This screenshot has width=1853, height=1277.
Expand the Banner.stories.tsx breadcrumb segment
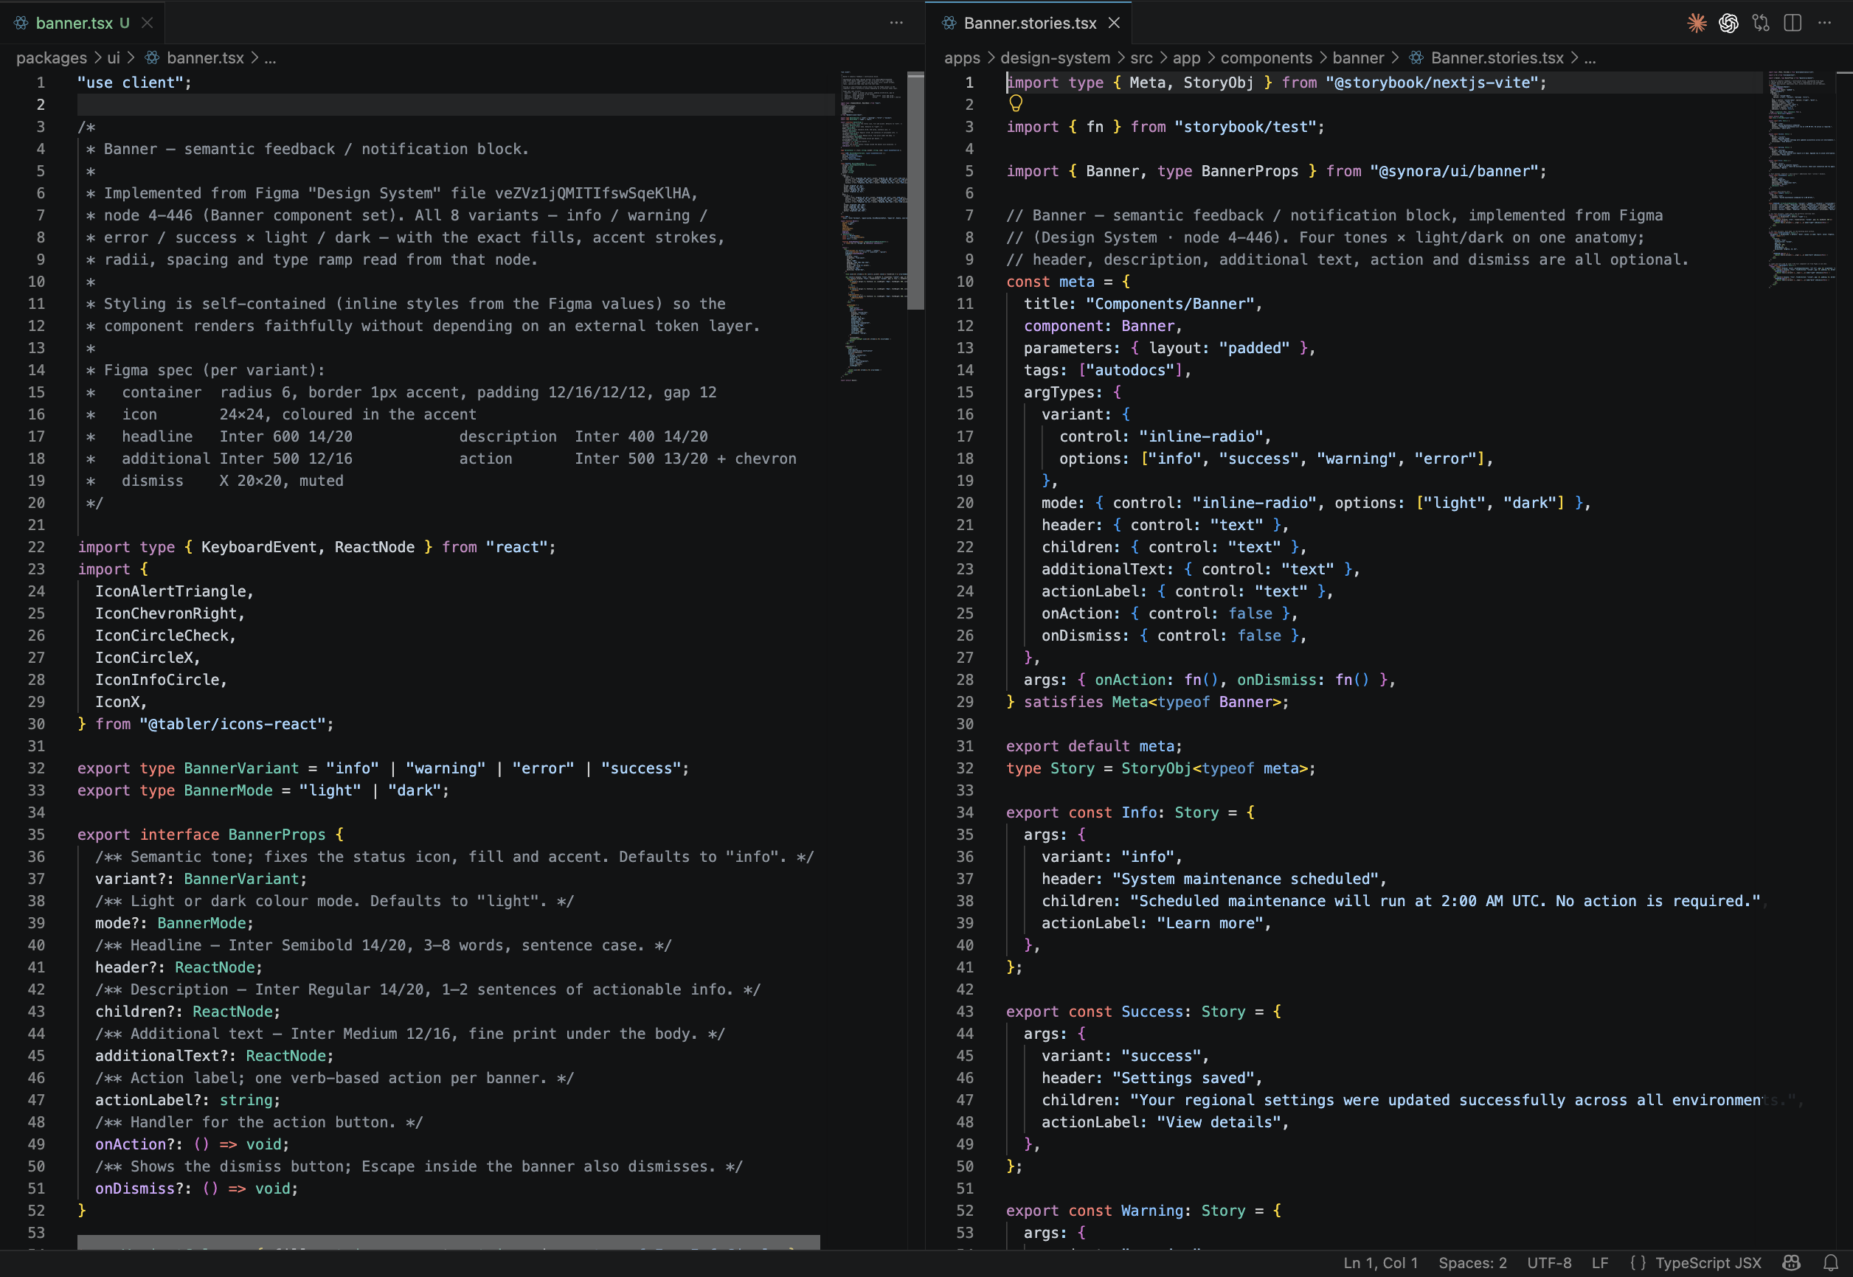click(1497, 58)
